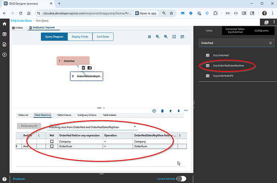This screenshot has width=277, height=183.
Task: Expand the OrderNum relation row indicator
Action: (16, 146)
